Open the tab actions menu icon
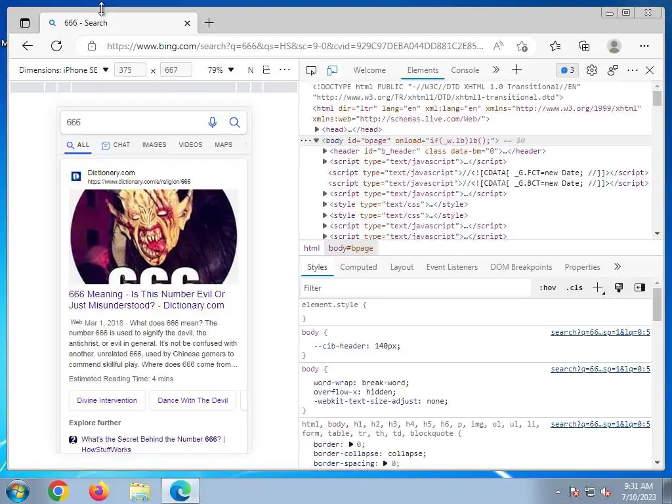Screen dimensions: 672x504 [x=25, y=23]
